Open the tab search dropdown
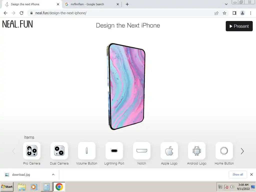 click(x=226, y=4)
